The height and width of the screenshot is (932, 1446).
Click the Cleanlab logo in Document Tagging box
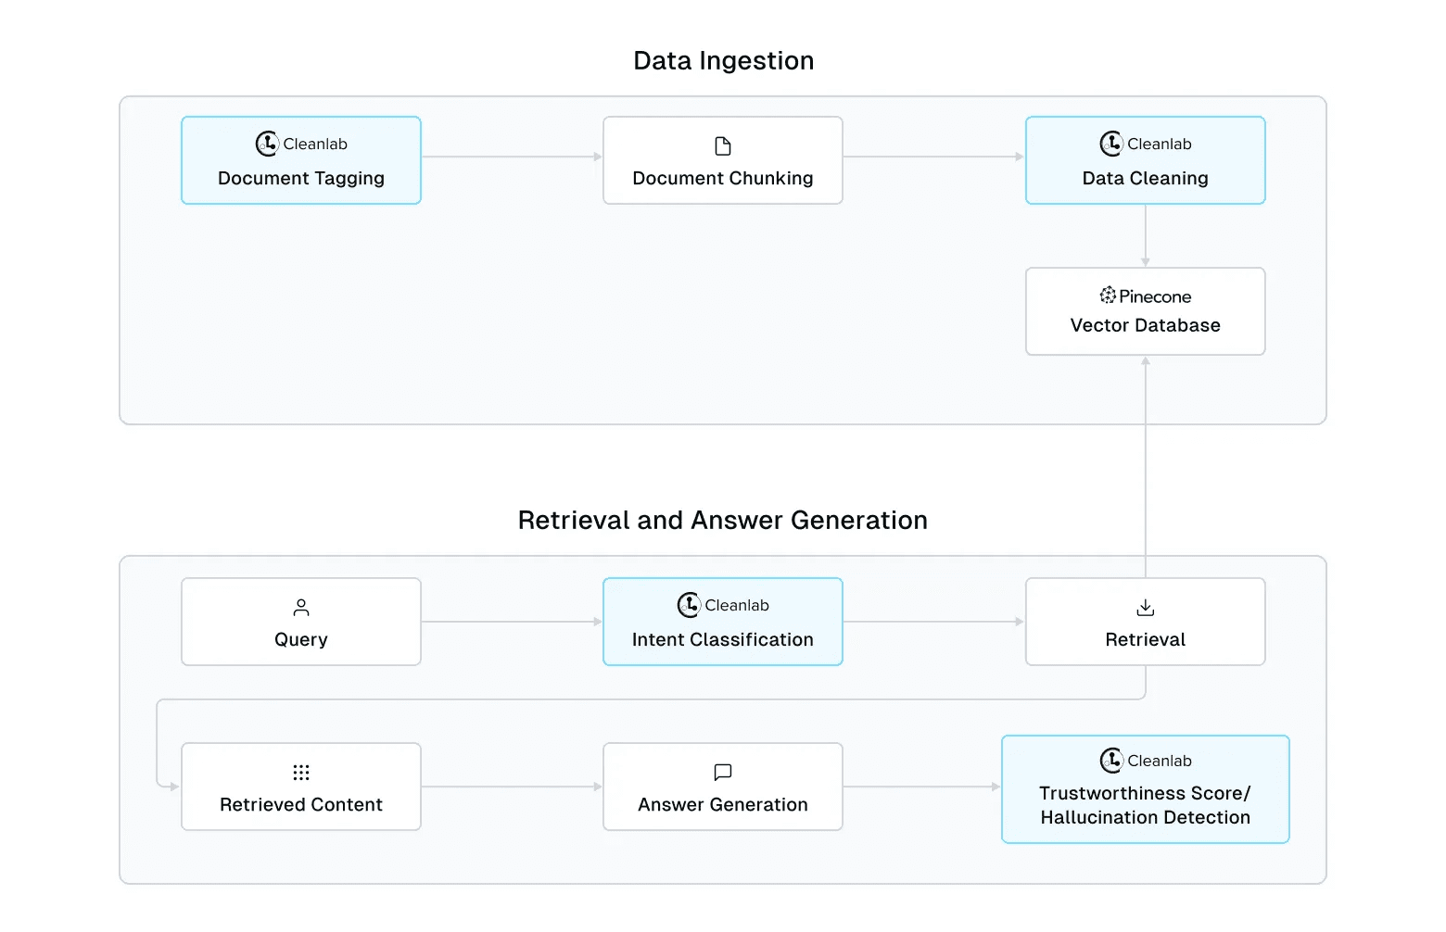pos(267,144)
